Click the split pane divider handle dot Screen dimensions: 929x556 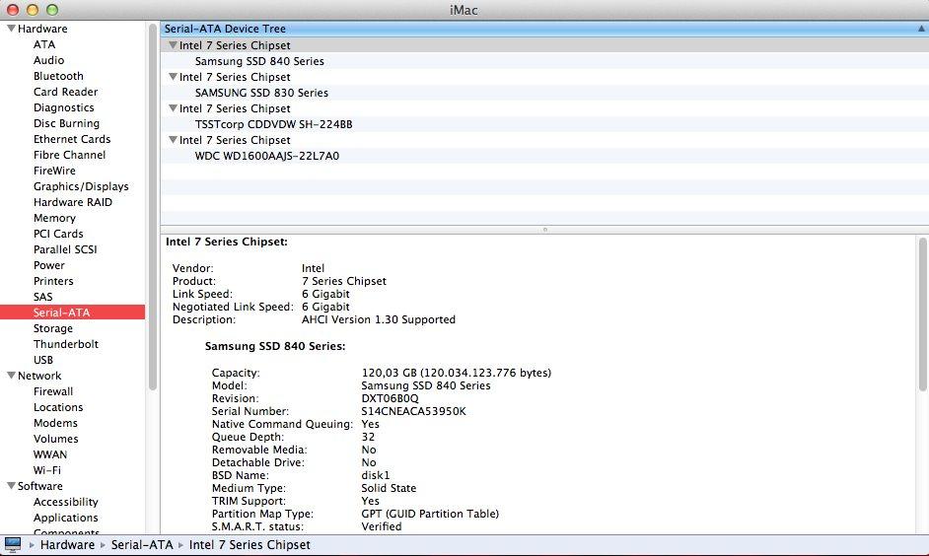coord(544,229)
